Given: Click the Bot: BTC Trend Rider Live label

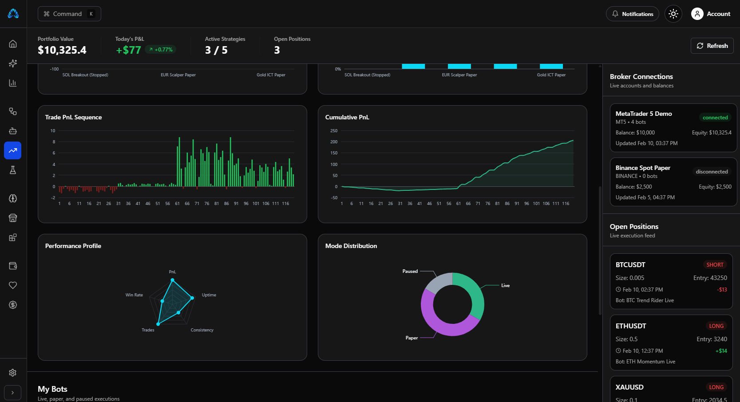Looking at the screenshot, I should click(x=645, y=300).
